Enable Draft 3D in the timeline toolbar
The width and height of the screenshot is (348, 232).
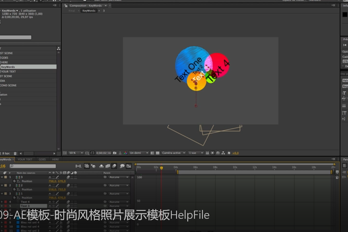[93, 166]
